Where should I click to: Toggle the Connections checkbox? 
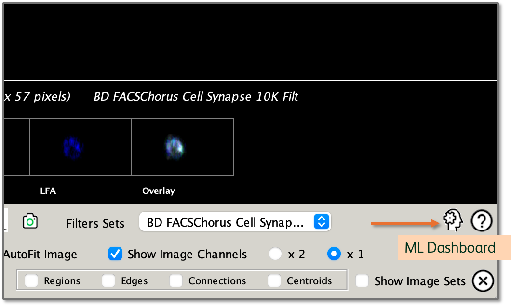[176, 281]
